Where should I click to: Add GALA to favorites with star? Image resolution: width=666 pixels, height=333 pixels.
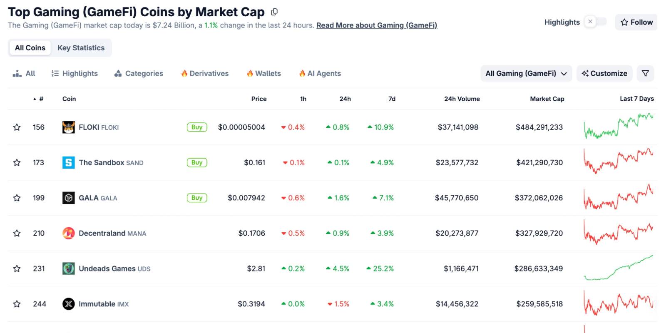(17, 198)
